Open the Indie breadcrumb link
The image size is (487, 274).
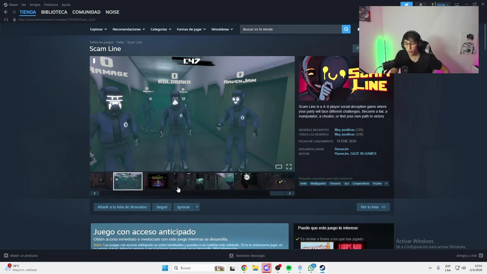coord(120,42)
